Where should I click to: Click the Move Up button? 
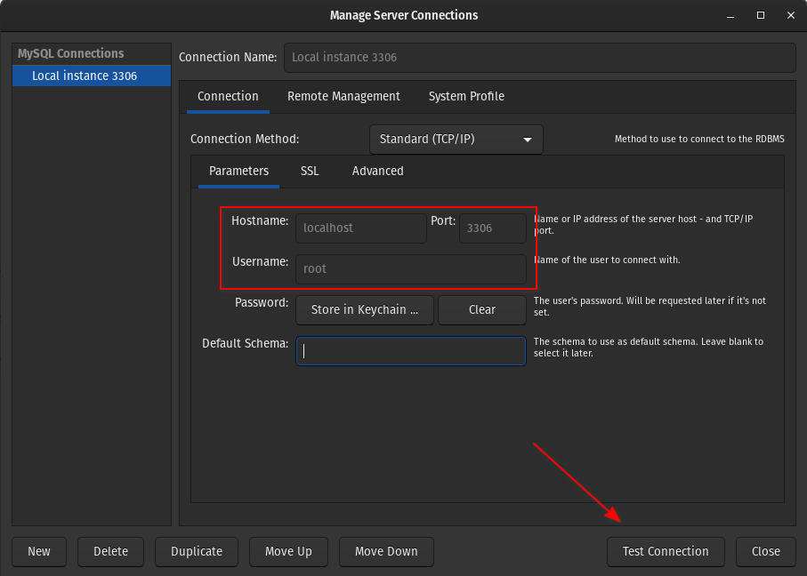288,551
